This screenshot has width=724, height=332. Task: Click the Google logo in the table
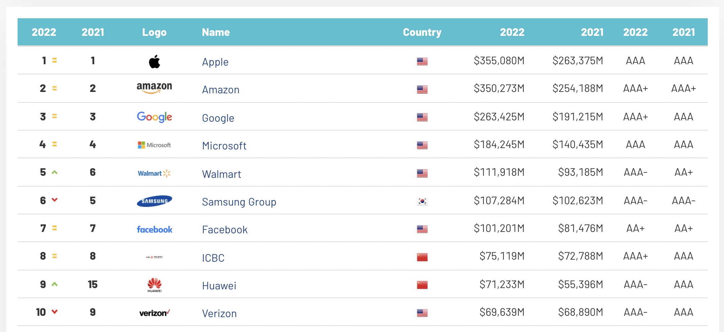coord(154,117)
